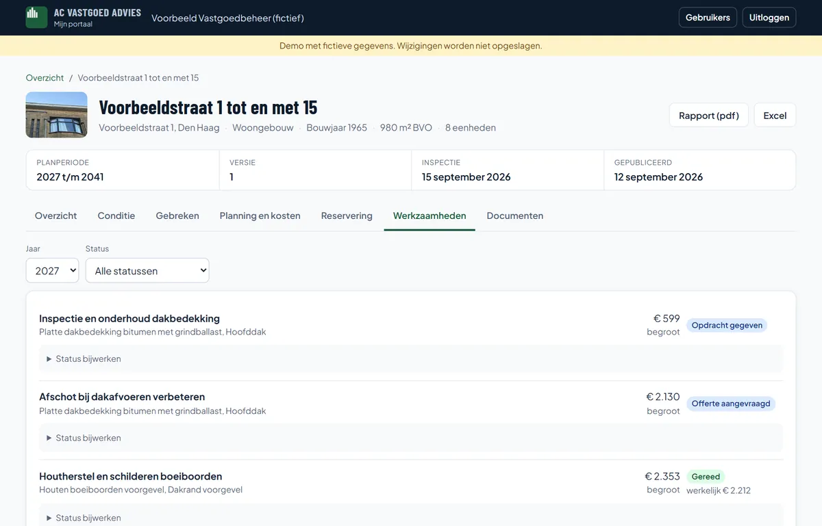This screenshot has width=822, height=526.
Task: Click the € 2.353 amount
Action: pos(662,476)
